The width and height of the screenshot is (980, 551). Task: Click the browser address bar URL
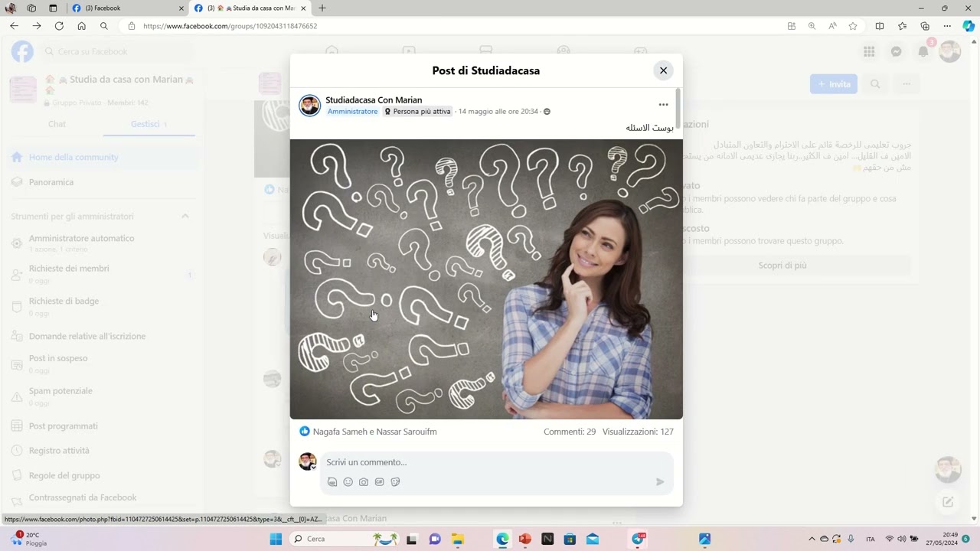pos(230,26)
